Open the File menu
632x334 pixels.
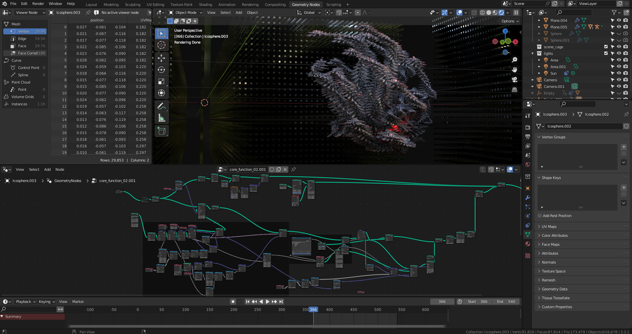pyautogui.click(x=13, y=4)
